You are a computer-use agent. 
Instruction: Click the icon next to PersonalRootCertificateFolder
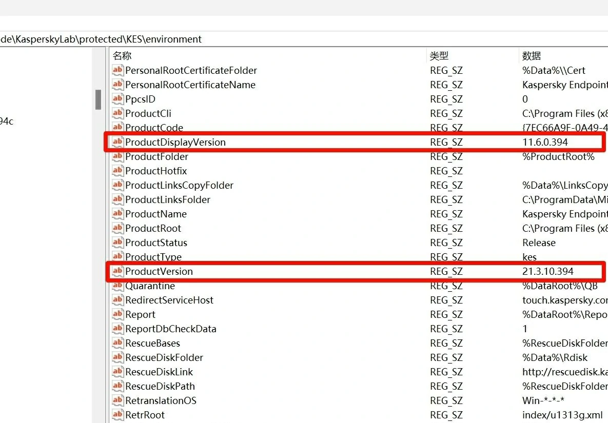(117, 70)
